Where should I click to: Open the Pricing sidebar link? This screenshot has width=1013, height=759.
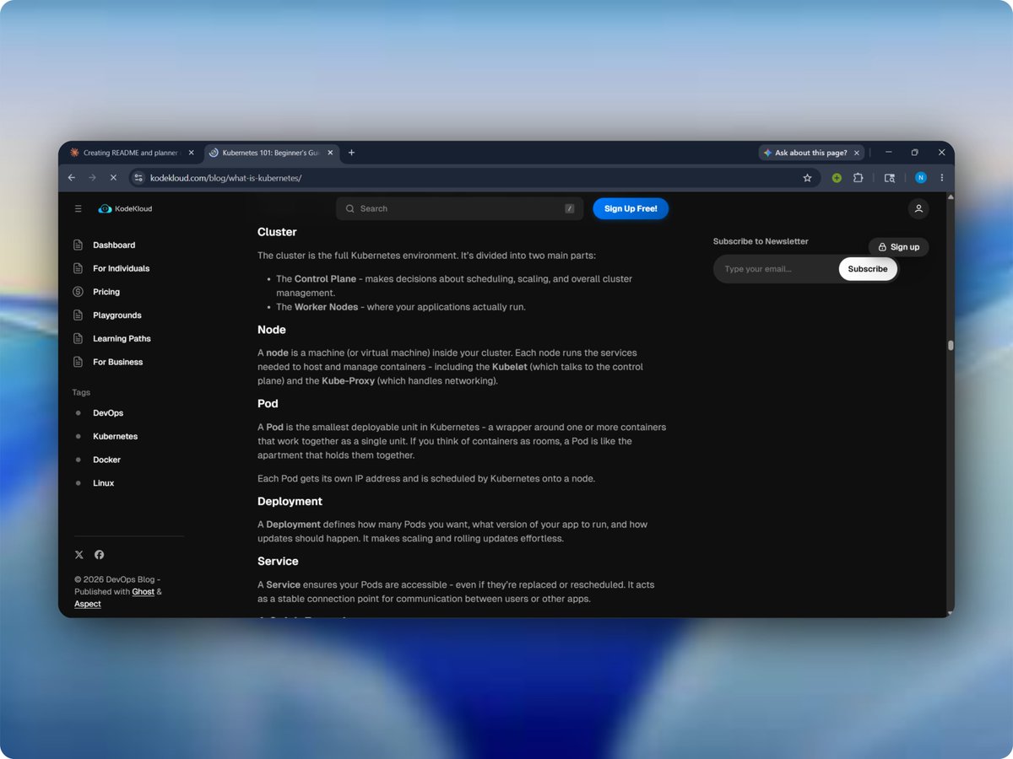[x=106, y=292]
